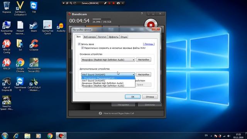Click the Space hotkey input field

click(144, 85)
